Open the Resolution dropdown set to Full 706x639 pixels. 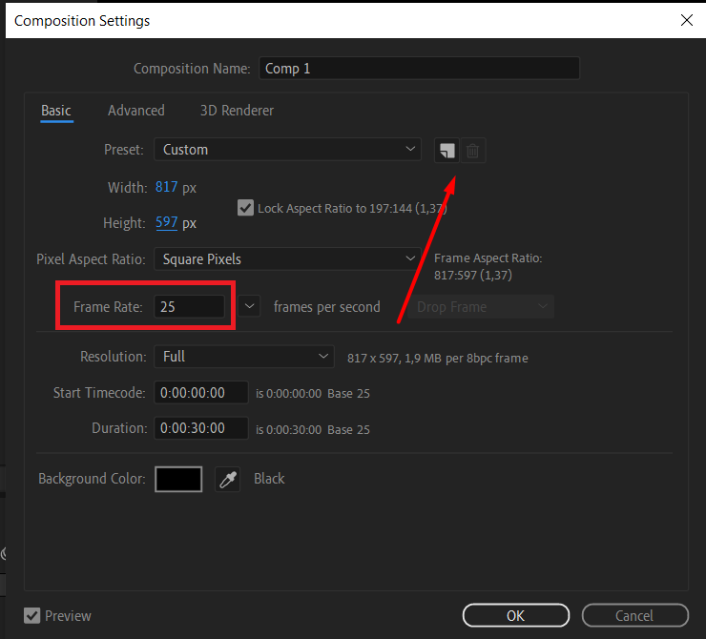[244, 357]
